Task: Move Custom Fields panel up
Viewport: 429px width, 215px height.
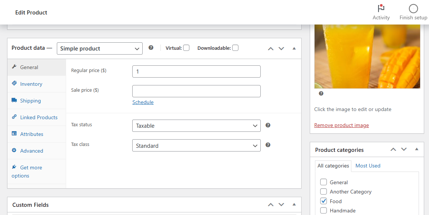Action: click(271, 205)
